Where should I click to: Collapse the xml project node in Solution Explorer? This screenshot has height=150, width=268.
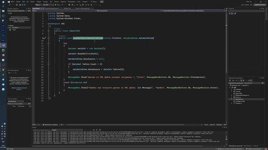pyautogui.click(x=230, y=87)
